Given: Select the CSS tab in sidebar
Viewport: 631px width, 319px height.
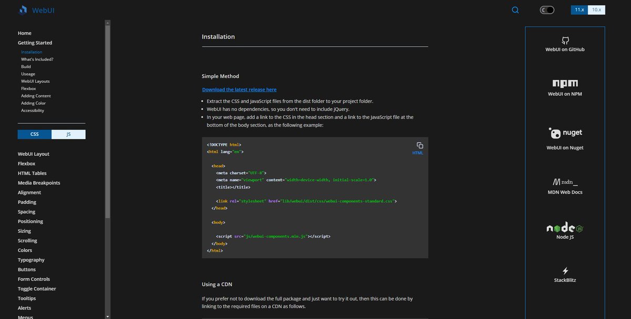Looking at the screenshot, I should 35,134.
